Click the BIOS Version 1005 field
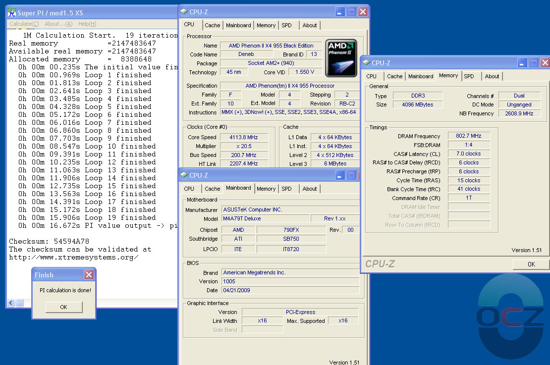Screen dimensions: 550x365 coord(290,282)
